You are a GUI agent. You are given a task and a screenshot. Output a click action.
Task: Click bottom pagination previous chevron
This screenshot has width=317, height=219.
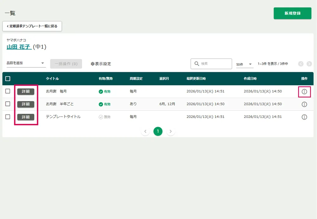pyautogui.click(x=145, y=131)
